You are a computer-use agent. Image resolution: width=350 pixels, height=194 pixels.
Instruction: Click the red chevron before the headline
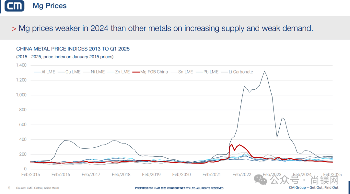(x=14, y=29)
